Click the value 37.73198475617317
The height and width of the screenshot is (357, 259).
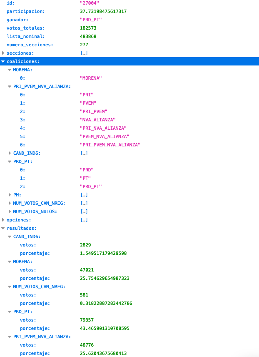103,11
